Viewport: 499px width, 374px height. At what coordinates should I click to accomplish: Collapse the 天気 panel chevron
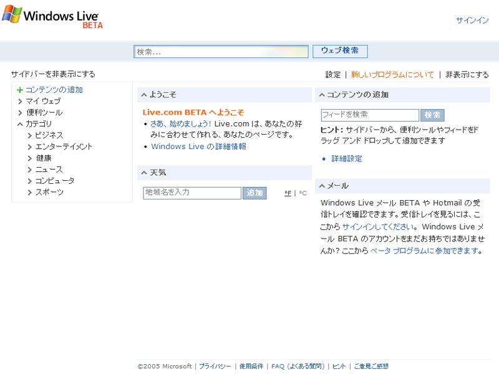144,173
